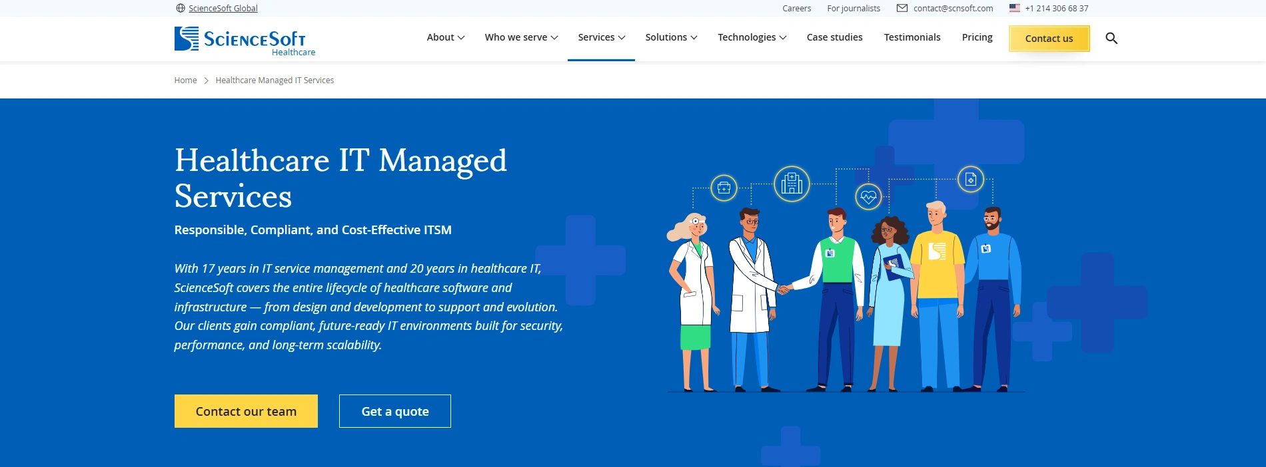
Task: Go to Home breadcrumb
Action: click(185, 80)
